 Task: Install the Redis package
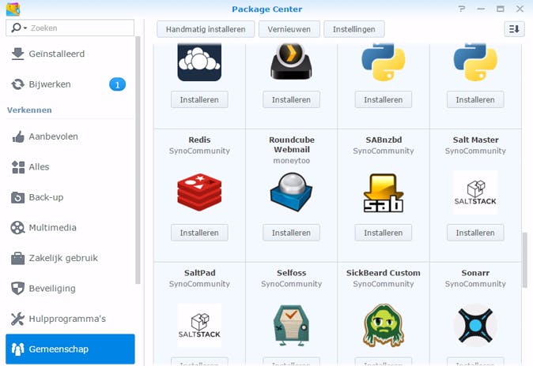[x=199, y=233]
